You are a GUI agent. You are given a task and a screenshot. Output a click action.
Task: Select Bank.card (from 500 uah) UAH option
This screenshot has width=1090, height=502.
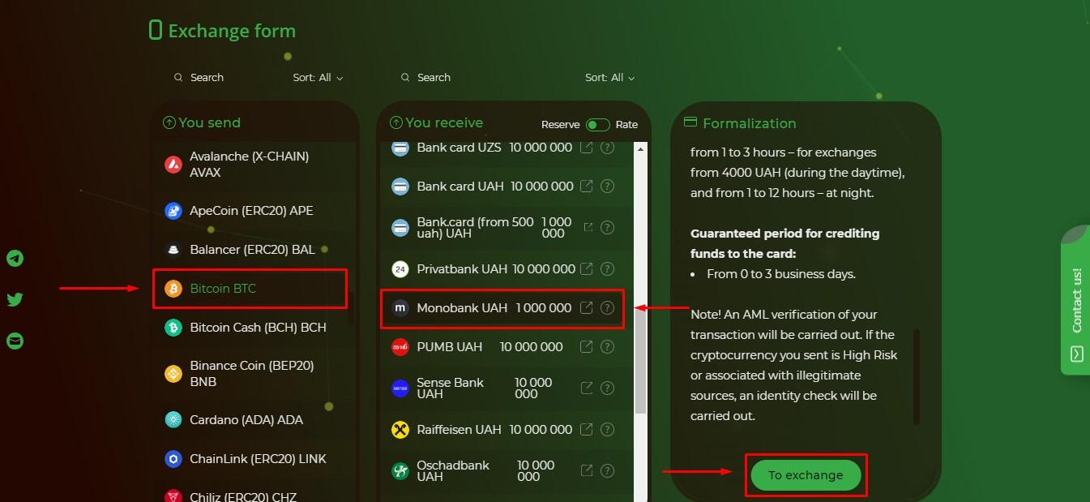[x=507, y=227]
